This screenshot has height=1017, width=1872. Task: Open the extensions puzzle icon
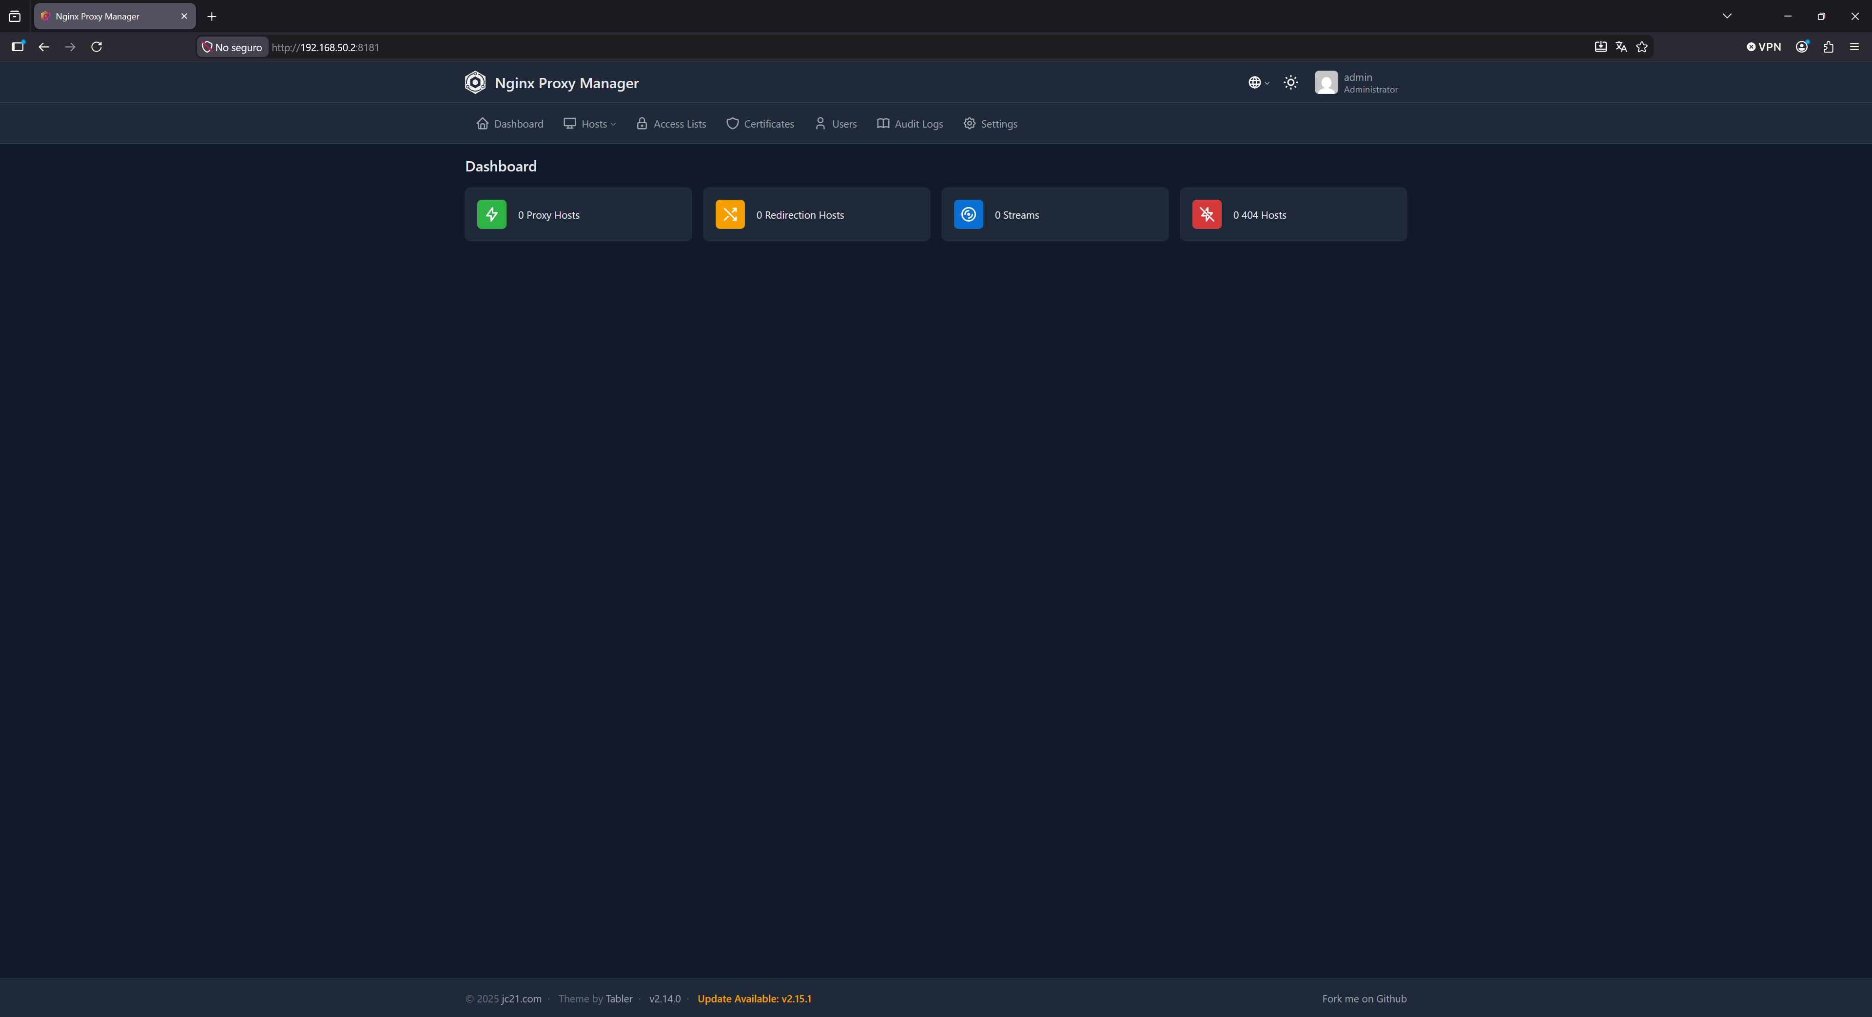(1829, 46)
